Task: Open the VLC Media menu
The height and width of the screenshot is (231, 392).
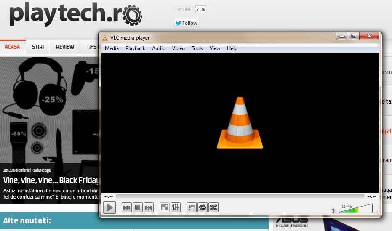Action: (112, 48)
